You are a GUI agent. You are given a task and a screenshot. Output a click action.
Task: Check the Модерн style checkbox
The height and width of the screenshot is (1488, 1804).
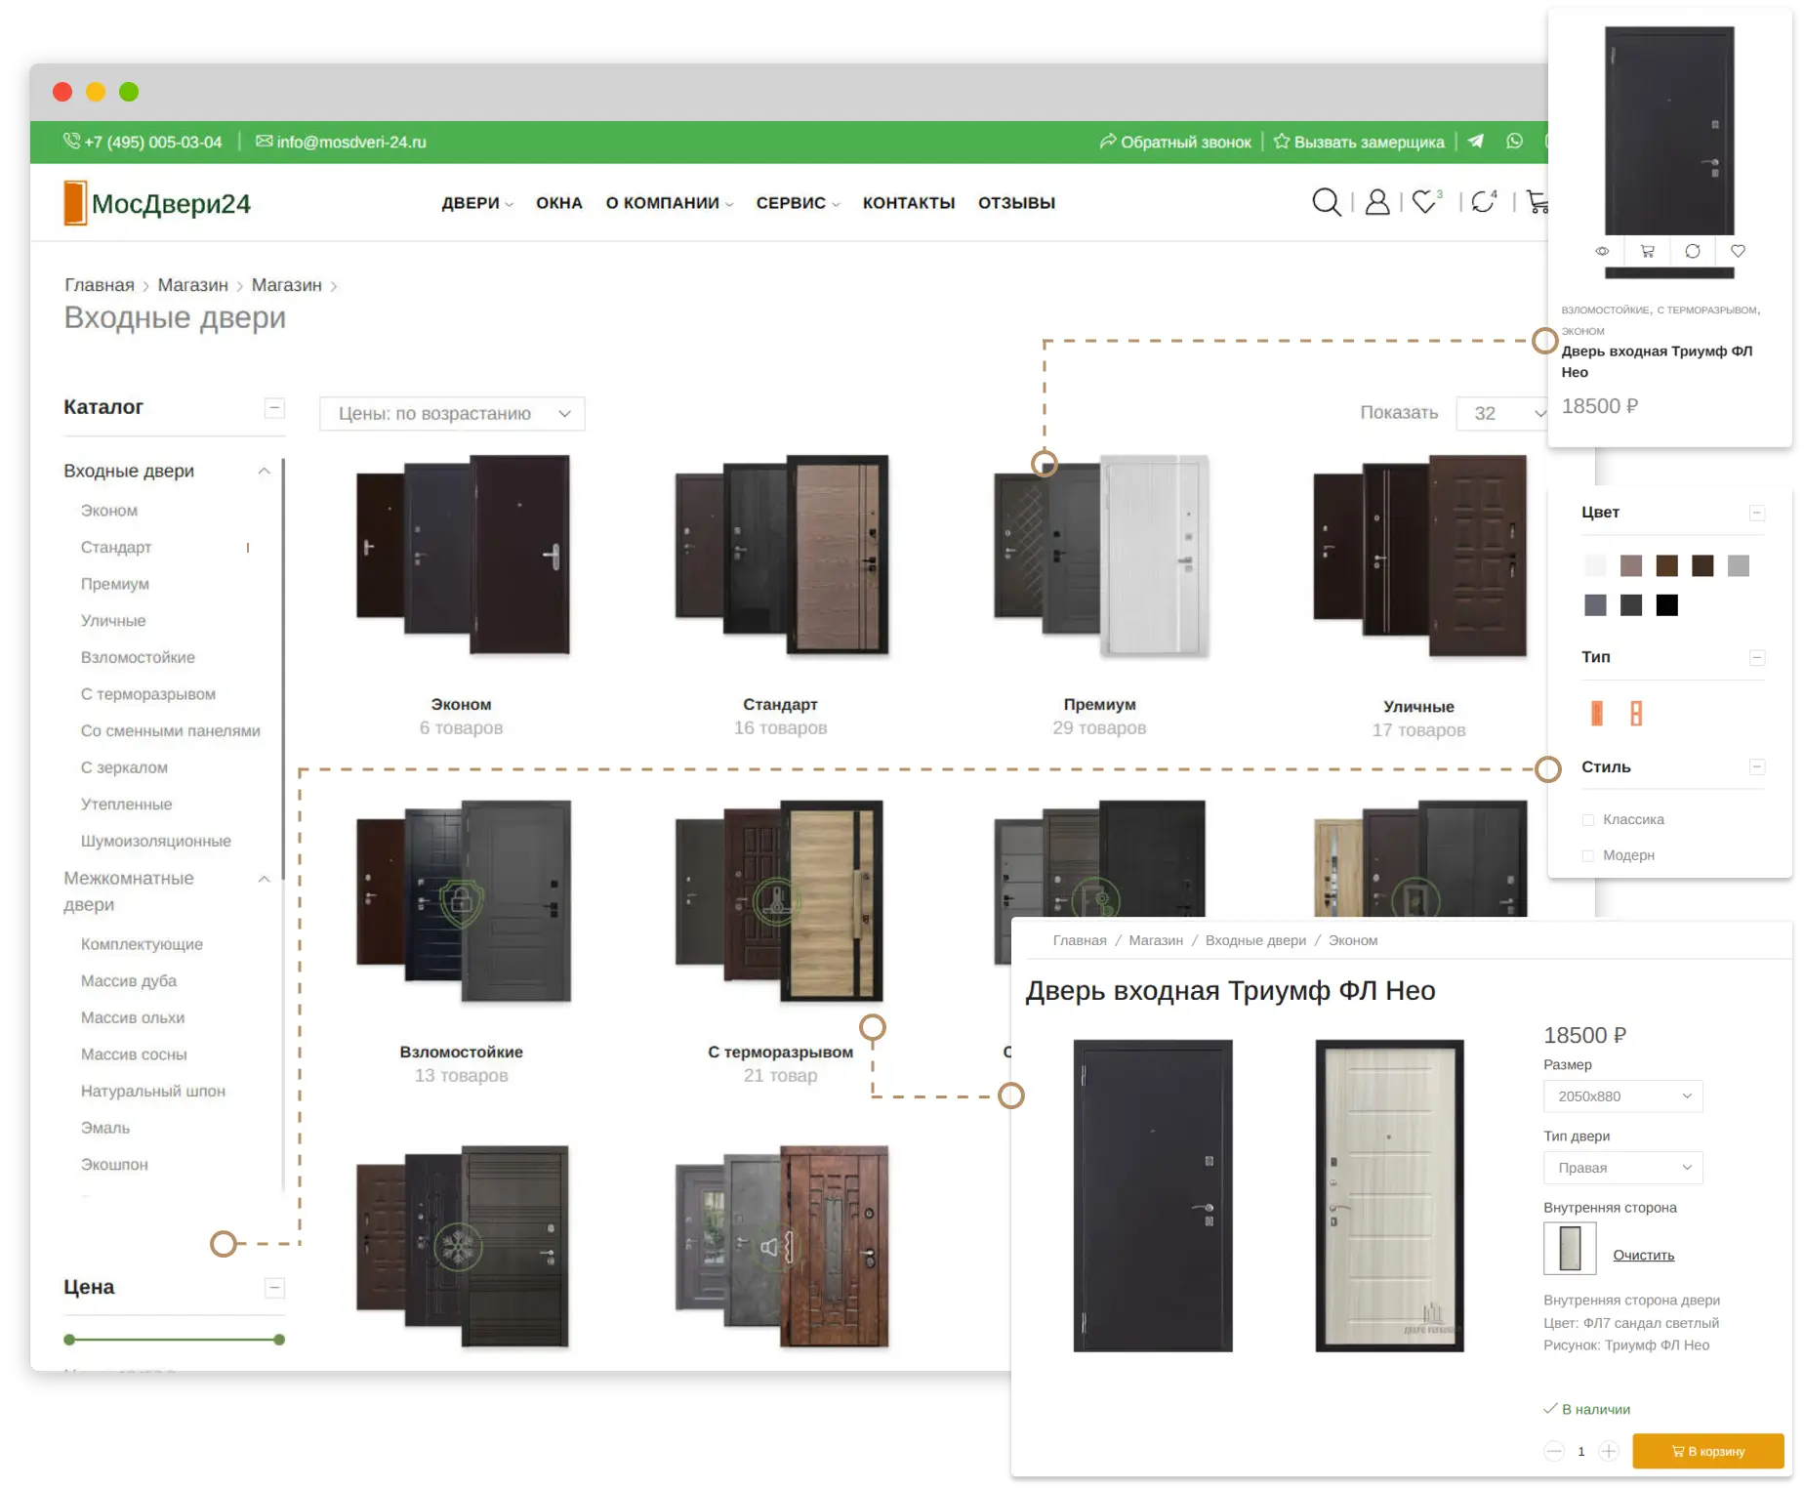(1588, 855)
